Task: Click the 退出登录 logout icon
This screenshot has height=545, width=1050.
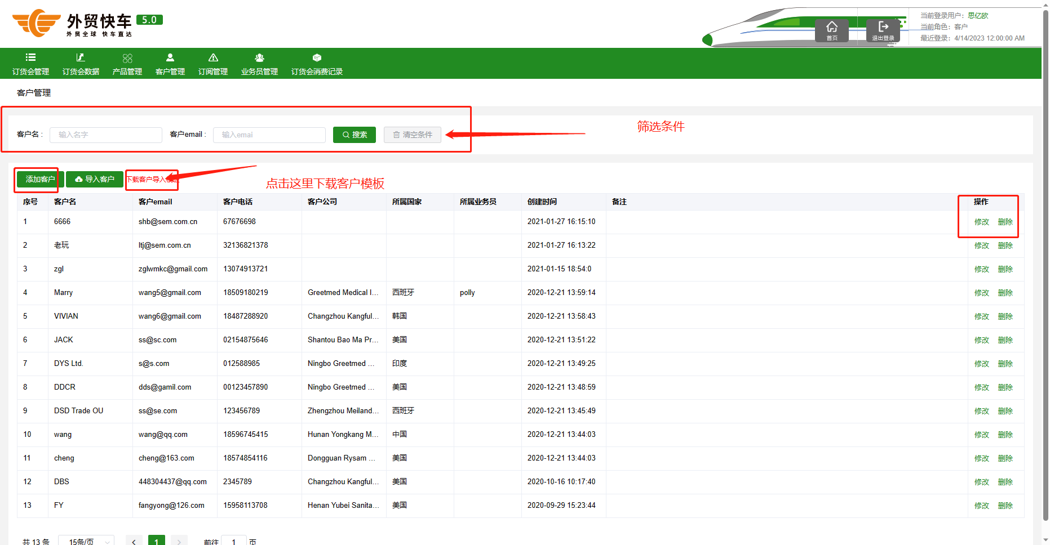Action: pyautogui.click(x=883, y=30)
